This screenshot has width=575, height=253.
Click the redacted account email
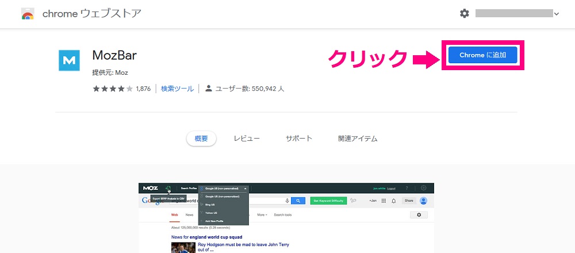pyautogui.click(x=513, y=14)
